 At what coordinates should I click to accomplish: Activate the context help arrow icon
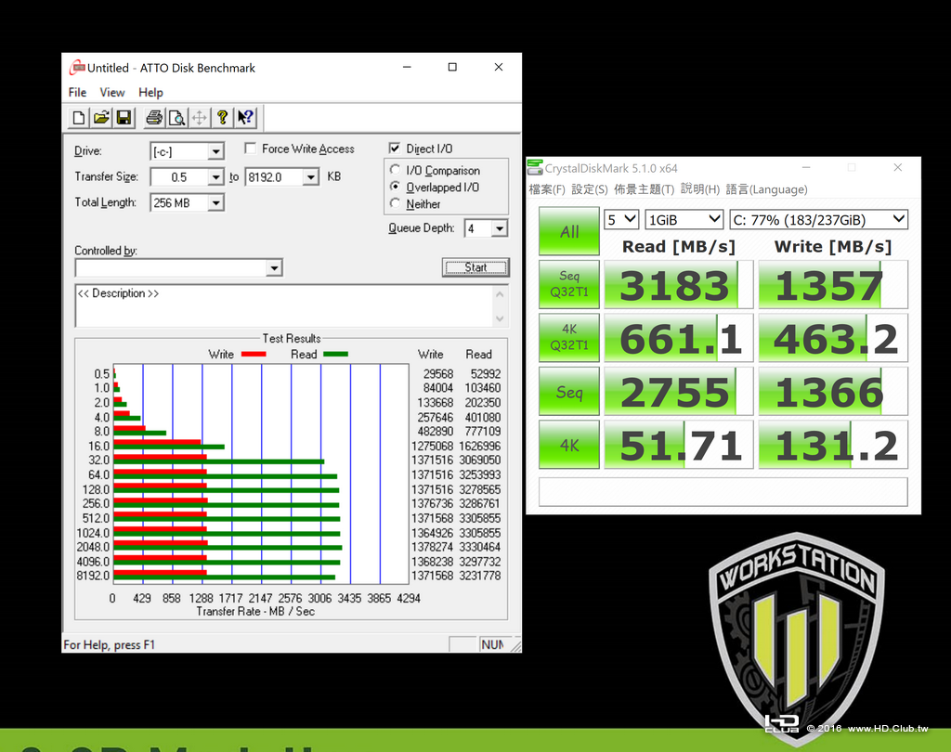pos(245,118)
